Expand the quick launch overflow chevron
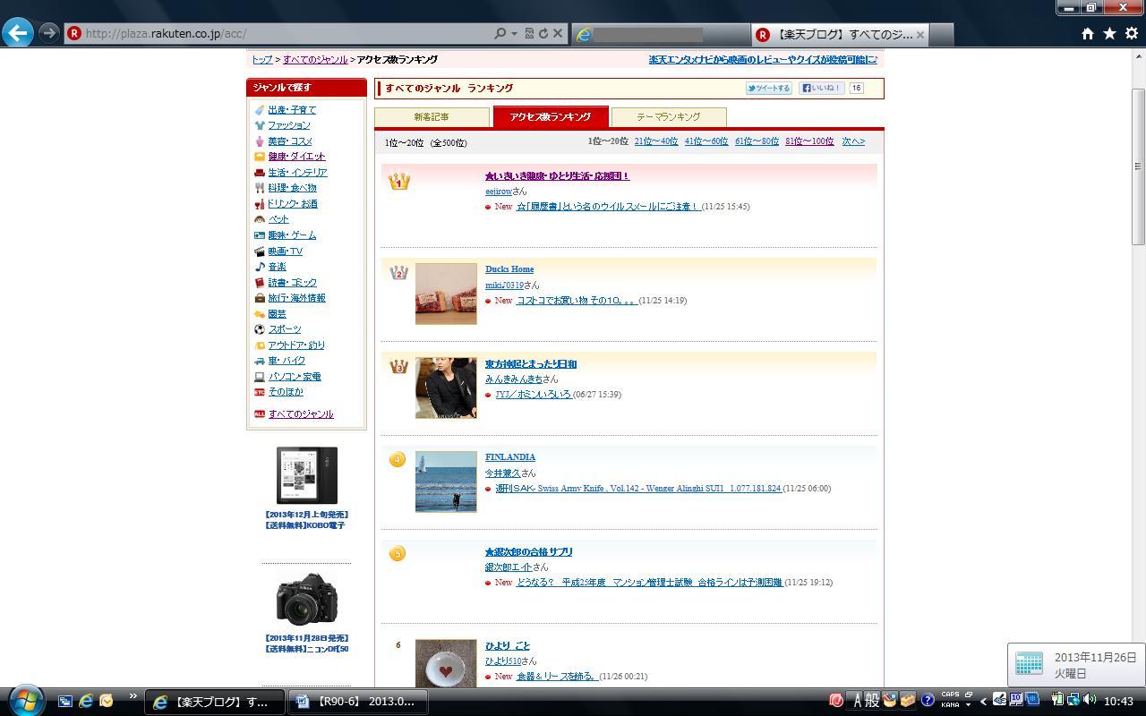Viewport: 1146px width, 716px height. 133,696
